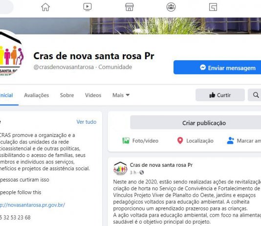261x226 pixels.
Task: Open the Sobre tab
Action: pyautogui.click(x=67, y=95)
